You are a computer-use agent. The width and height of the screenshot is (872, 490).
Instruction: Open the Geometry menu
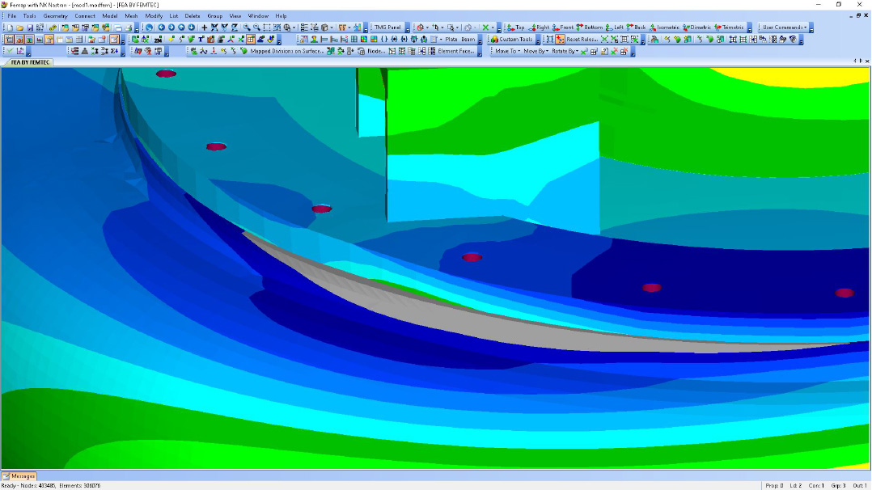(x=55, y=15)
